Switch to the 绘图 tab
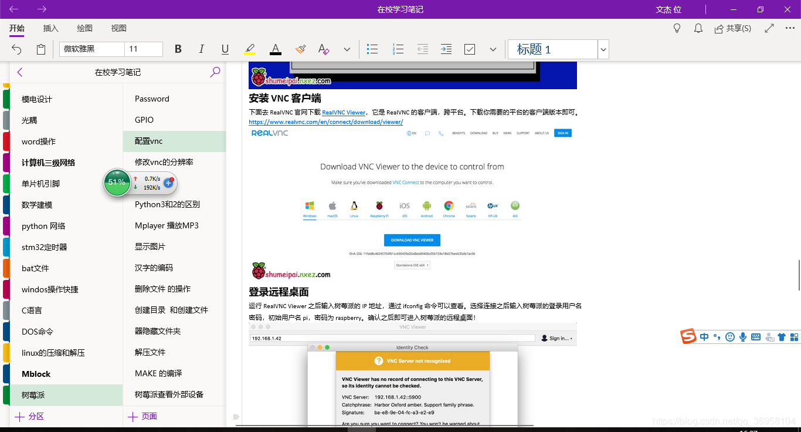This screenshot has height=432, width=801. click(85, 28)
